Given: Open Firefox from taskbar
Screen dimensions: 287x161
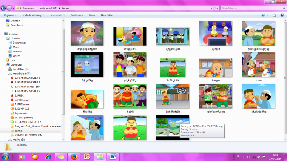Looking at the screenshot, I should (74, 157).
